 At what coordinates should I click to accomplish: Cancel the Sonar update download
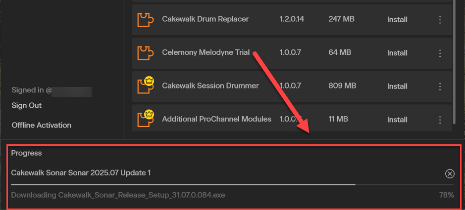450,173
